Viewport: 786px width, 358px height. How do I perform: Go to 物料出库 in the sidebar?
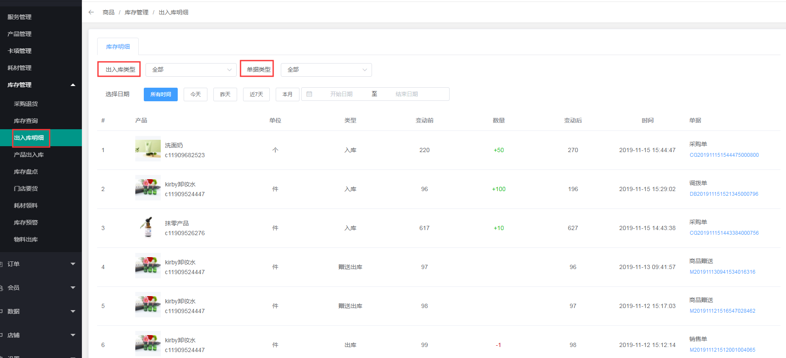tap(26, 239)
